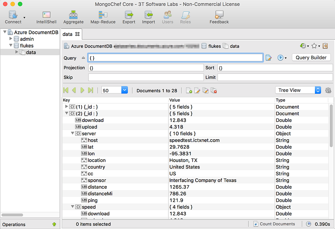Open the Connect dropdown arrow

click(x=24, y=18)
